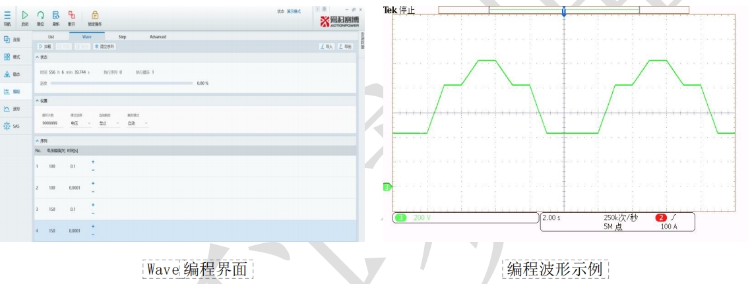Screen dimensions: 754x284
Task: Collapse the 状态 status section
Action: point(38,57)
